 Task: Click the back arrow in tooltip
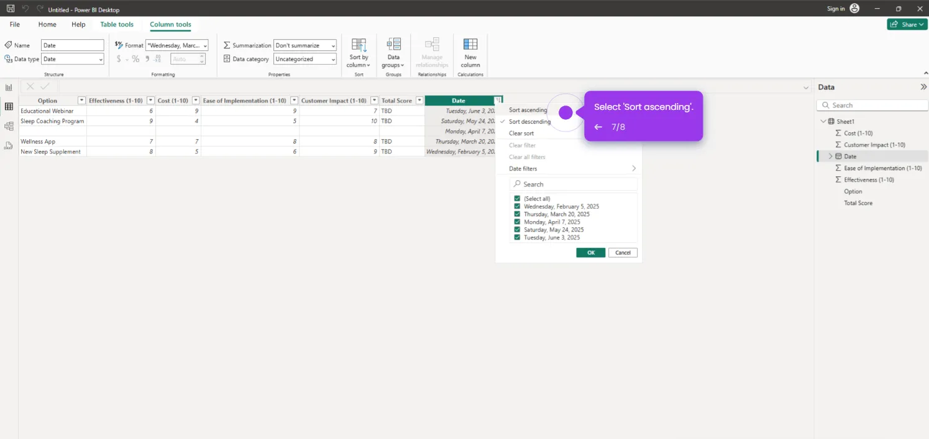tap(598, 127)
